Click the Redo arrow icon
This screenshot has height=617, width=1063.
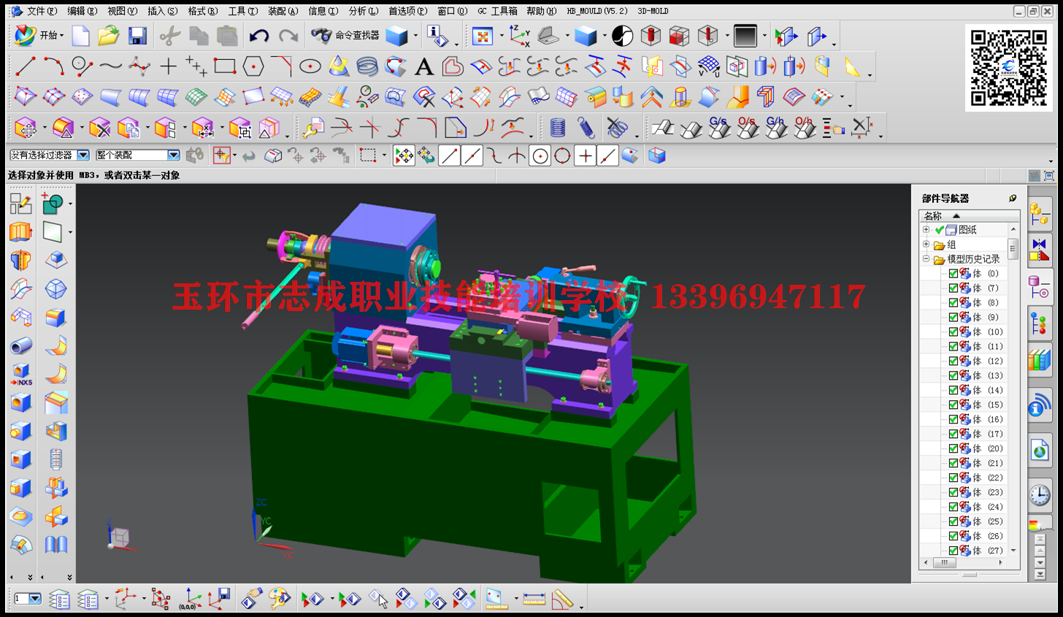[x=288, y=35]
